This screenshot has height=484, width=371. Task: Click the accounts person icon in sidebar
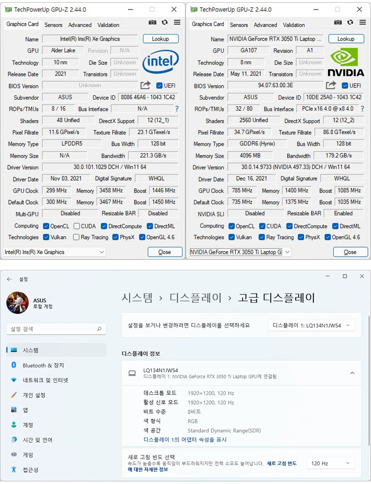14,425
